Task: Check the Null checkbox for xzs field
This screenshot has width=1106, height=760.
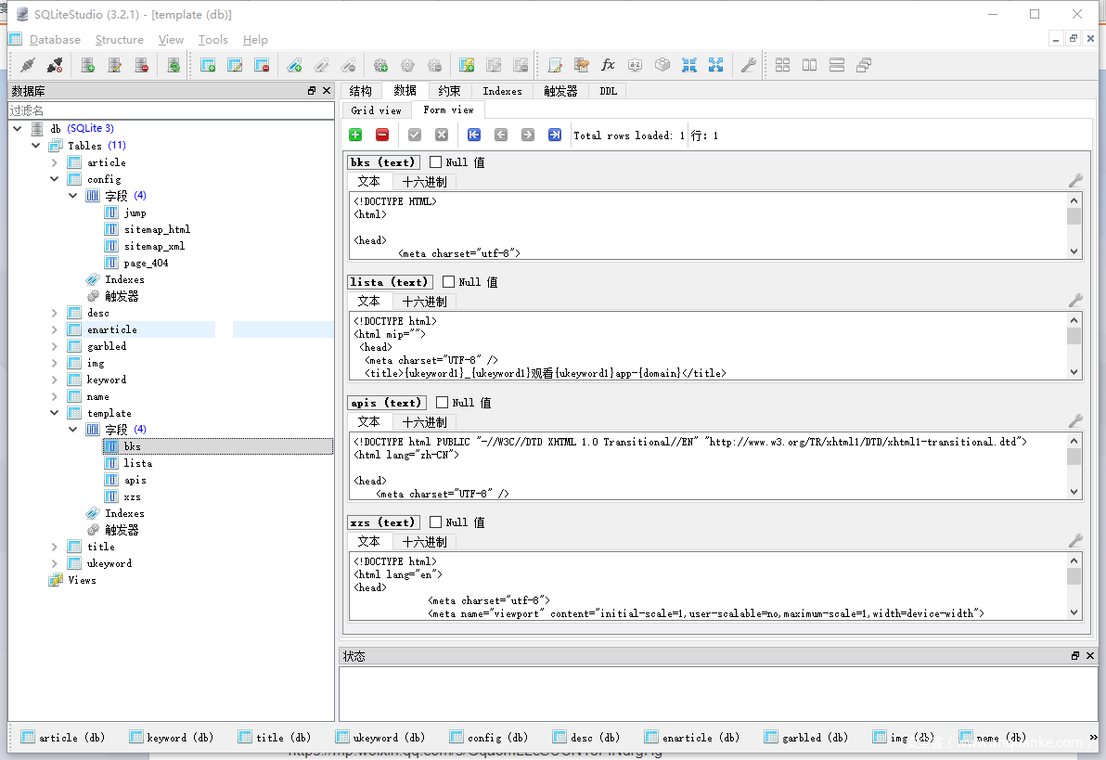Action: coord(436,522)
